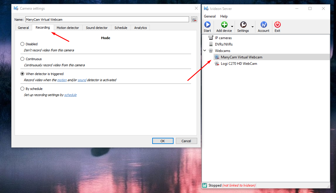Image resolution: width=336 pixels, height=193 pixels.
Task: Minimize the Ivideon Server window
Action: click(297, 8)
